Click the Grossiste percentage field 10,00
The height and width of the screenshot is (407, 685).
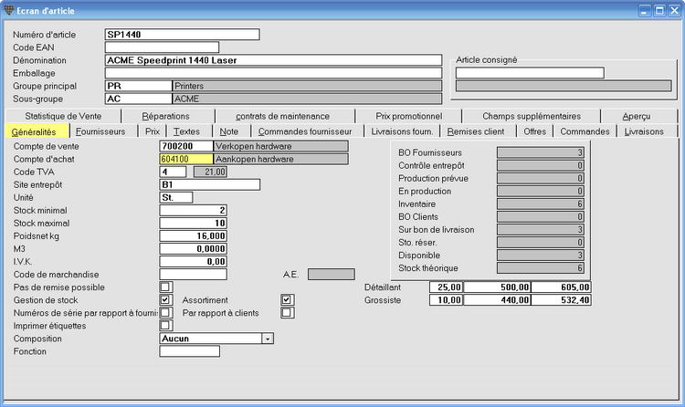pyautogui.click(x=446, y=300)
